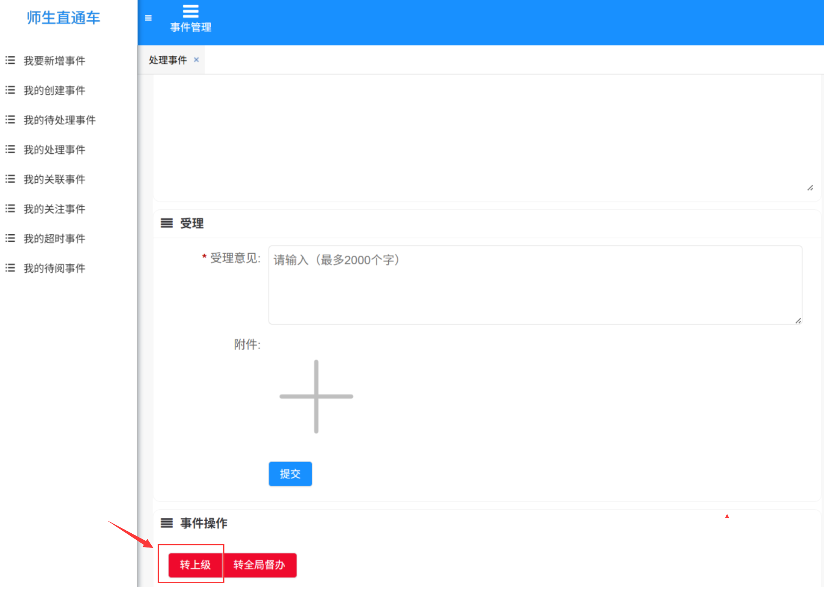This screenshot has width=824, height=591.
Task: Click the 受理意见 field label
Action: point(235,258)
